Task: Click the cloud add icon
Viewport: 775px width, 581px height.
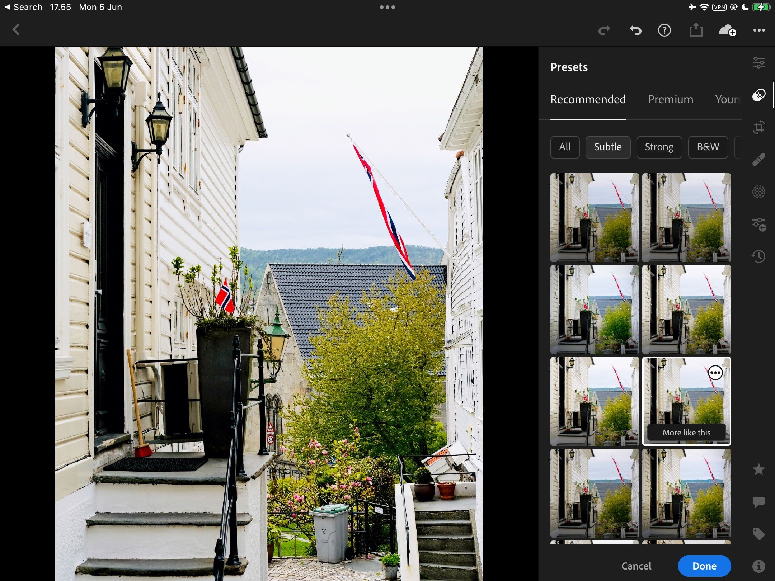Action: point(727,30)
